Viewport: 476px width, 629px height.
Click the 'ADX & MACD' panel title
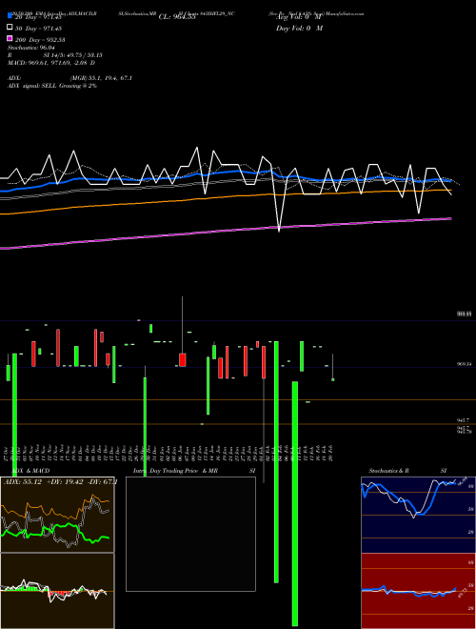coord(30,471)
